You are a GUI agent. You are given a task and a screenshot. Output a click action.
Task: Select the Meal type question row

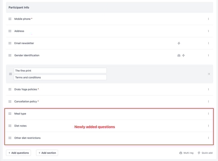click(109, 114)
